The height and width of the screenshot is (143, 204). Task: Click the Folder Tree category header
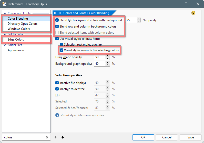click(x=15, y=45)
